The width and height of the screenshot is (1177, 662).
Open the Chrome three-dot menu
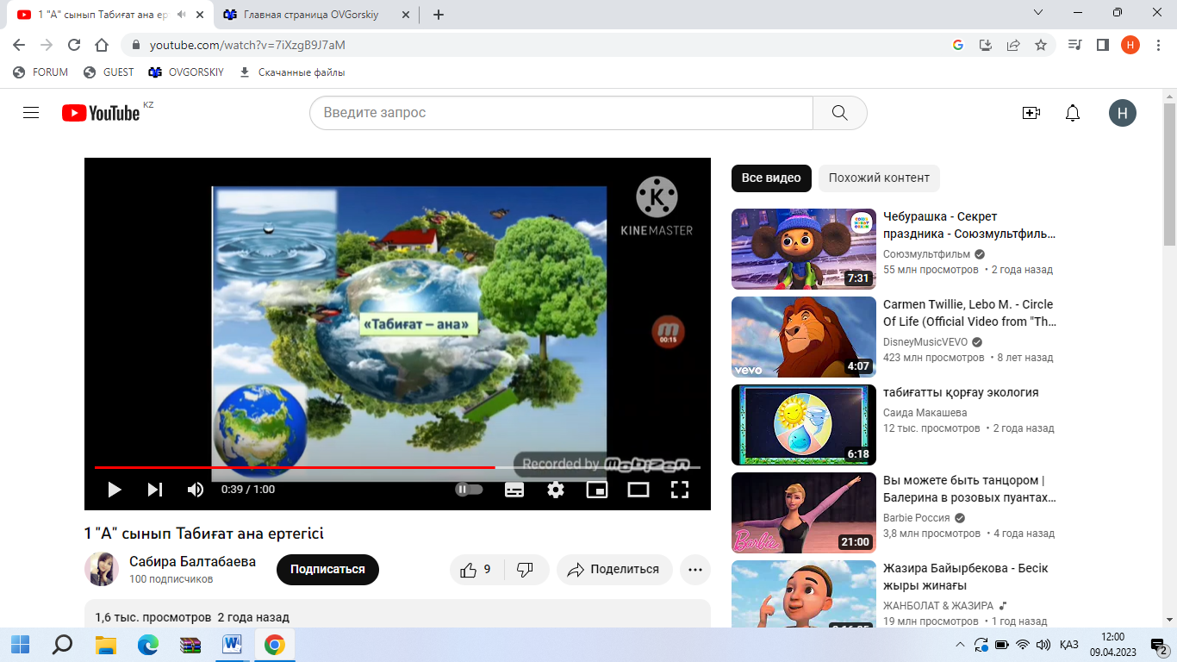point(1158,45)
